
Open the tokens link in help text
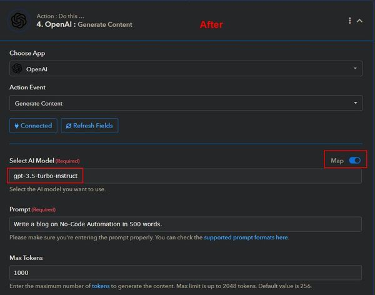click(x=101, y=286)
